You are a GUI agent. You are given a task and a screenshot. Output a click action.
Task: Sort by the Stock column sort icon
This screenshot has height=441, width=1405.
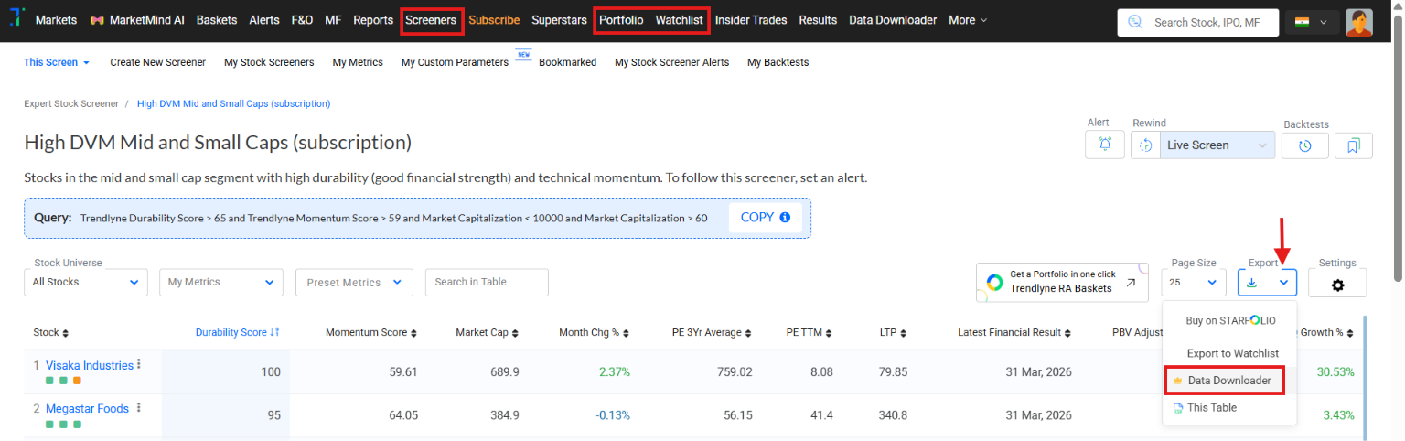pyautogui.click(x=65, y=333)
